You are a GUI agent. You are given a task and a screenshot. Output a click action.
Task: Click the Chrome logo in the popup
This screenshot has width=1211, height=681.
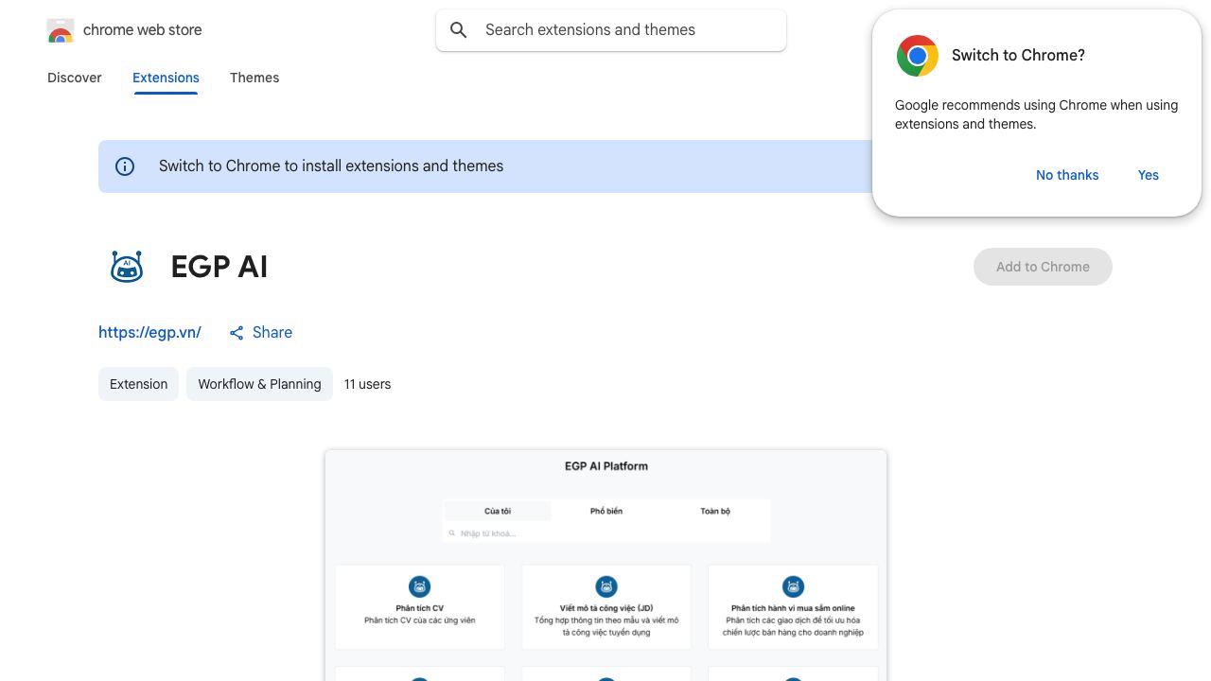coord(918,56)
